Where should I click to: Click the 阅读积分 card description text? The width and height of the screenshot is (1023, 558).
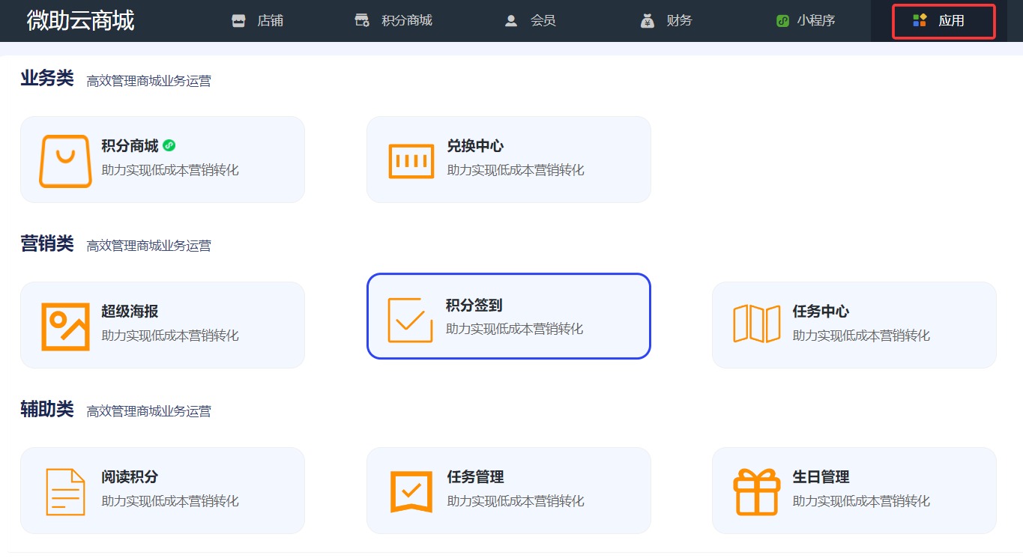pyautogui.click(x=170, y=501)
